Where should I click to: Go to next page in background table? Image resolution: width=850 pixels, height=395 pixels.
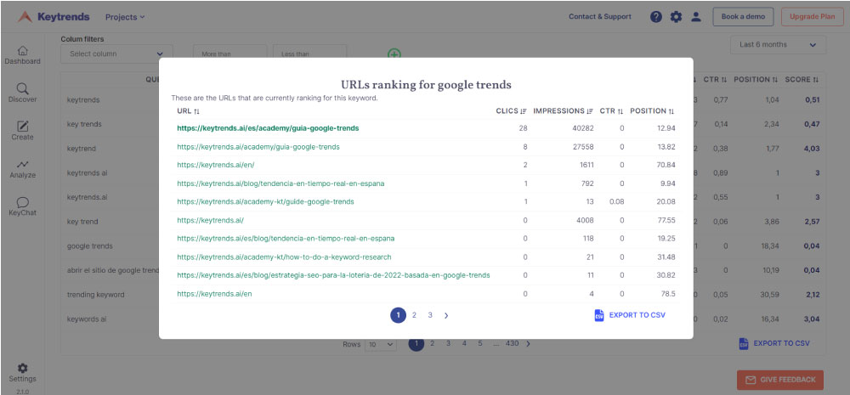[529, 343]
